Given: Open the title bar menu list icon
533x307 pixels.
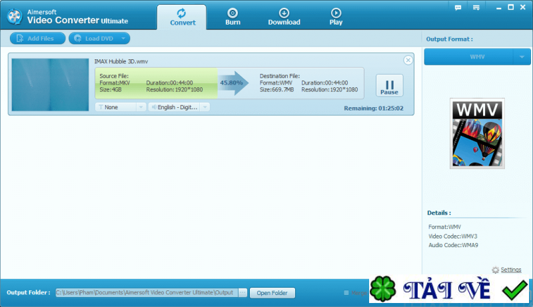Looking at the screenshot, I should click(x=476, y=7).
